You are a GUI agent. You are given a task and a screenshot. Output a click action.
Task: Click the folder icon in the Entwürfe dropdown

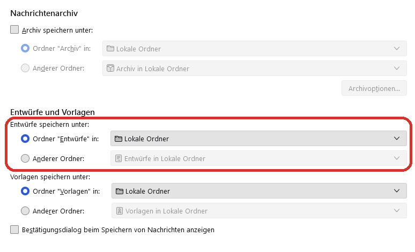(118, 139)
